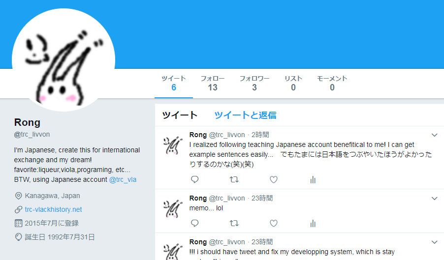Click the small avatar beside the first tweet
Viewport: 444px width, 260px height.
tap(172, 145)
